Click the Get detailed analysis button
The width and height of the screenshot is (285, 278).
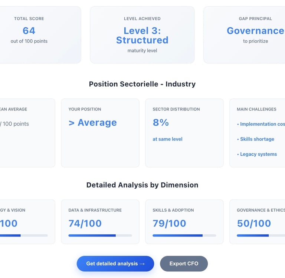point(115,264)
